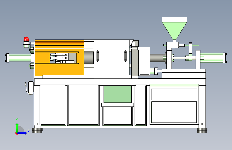Select the large bottom drawer panel at right
The image size is (232, 150).
tap(174, 112)
